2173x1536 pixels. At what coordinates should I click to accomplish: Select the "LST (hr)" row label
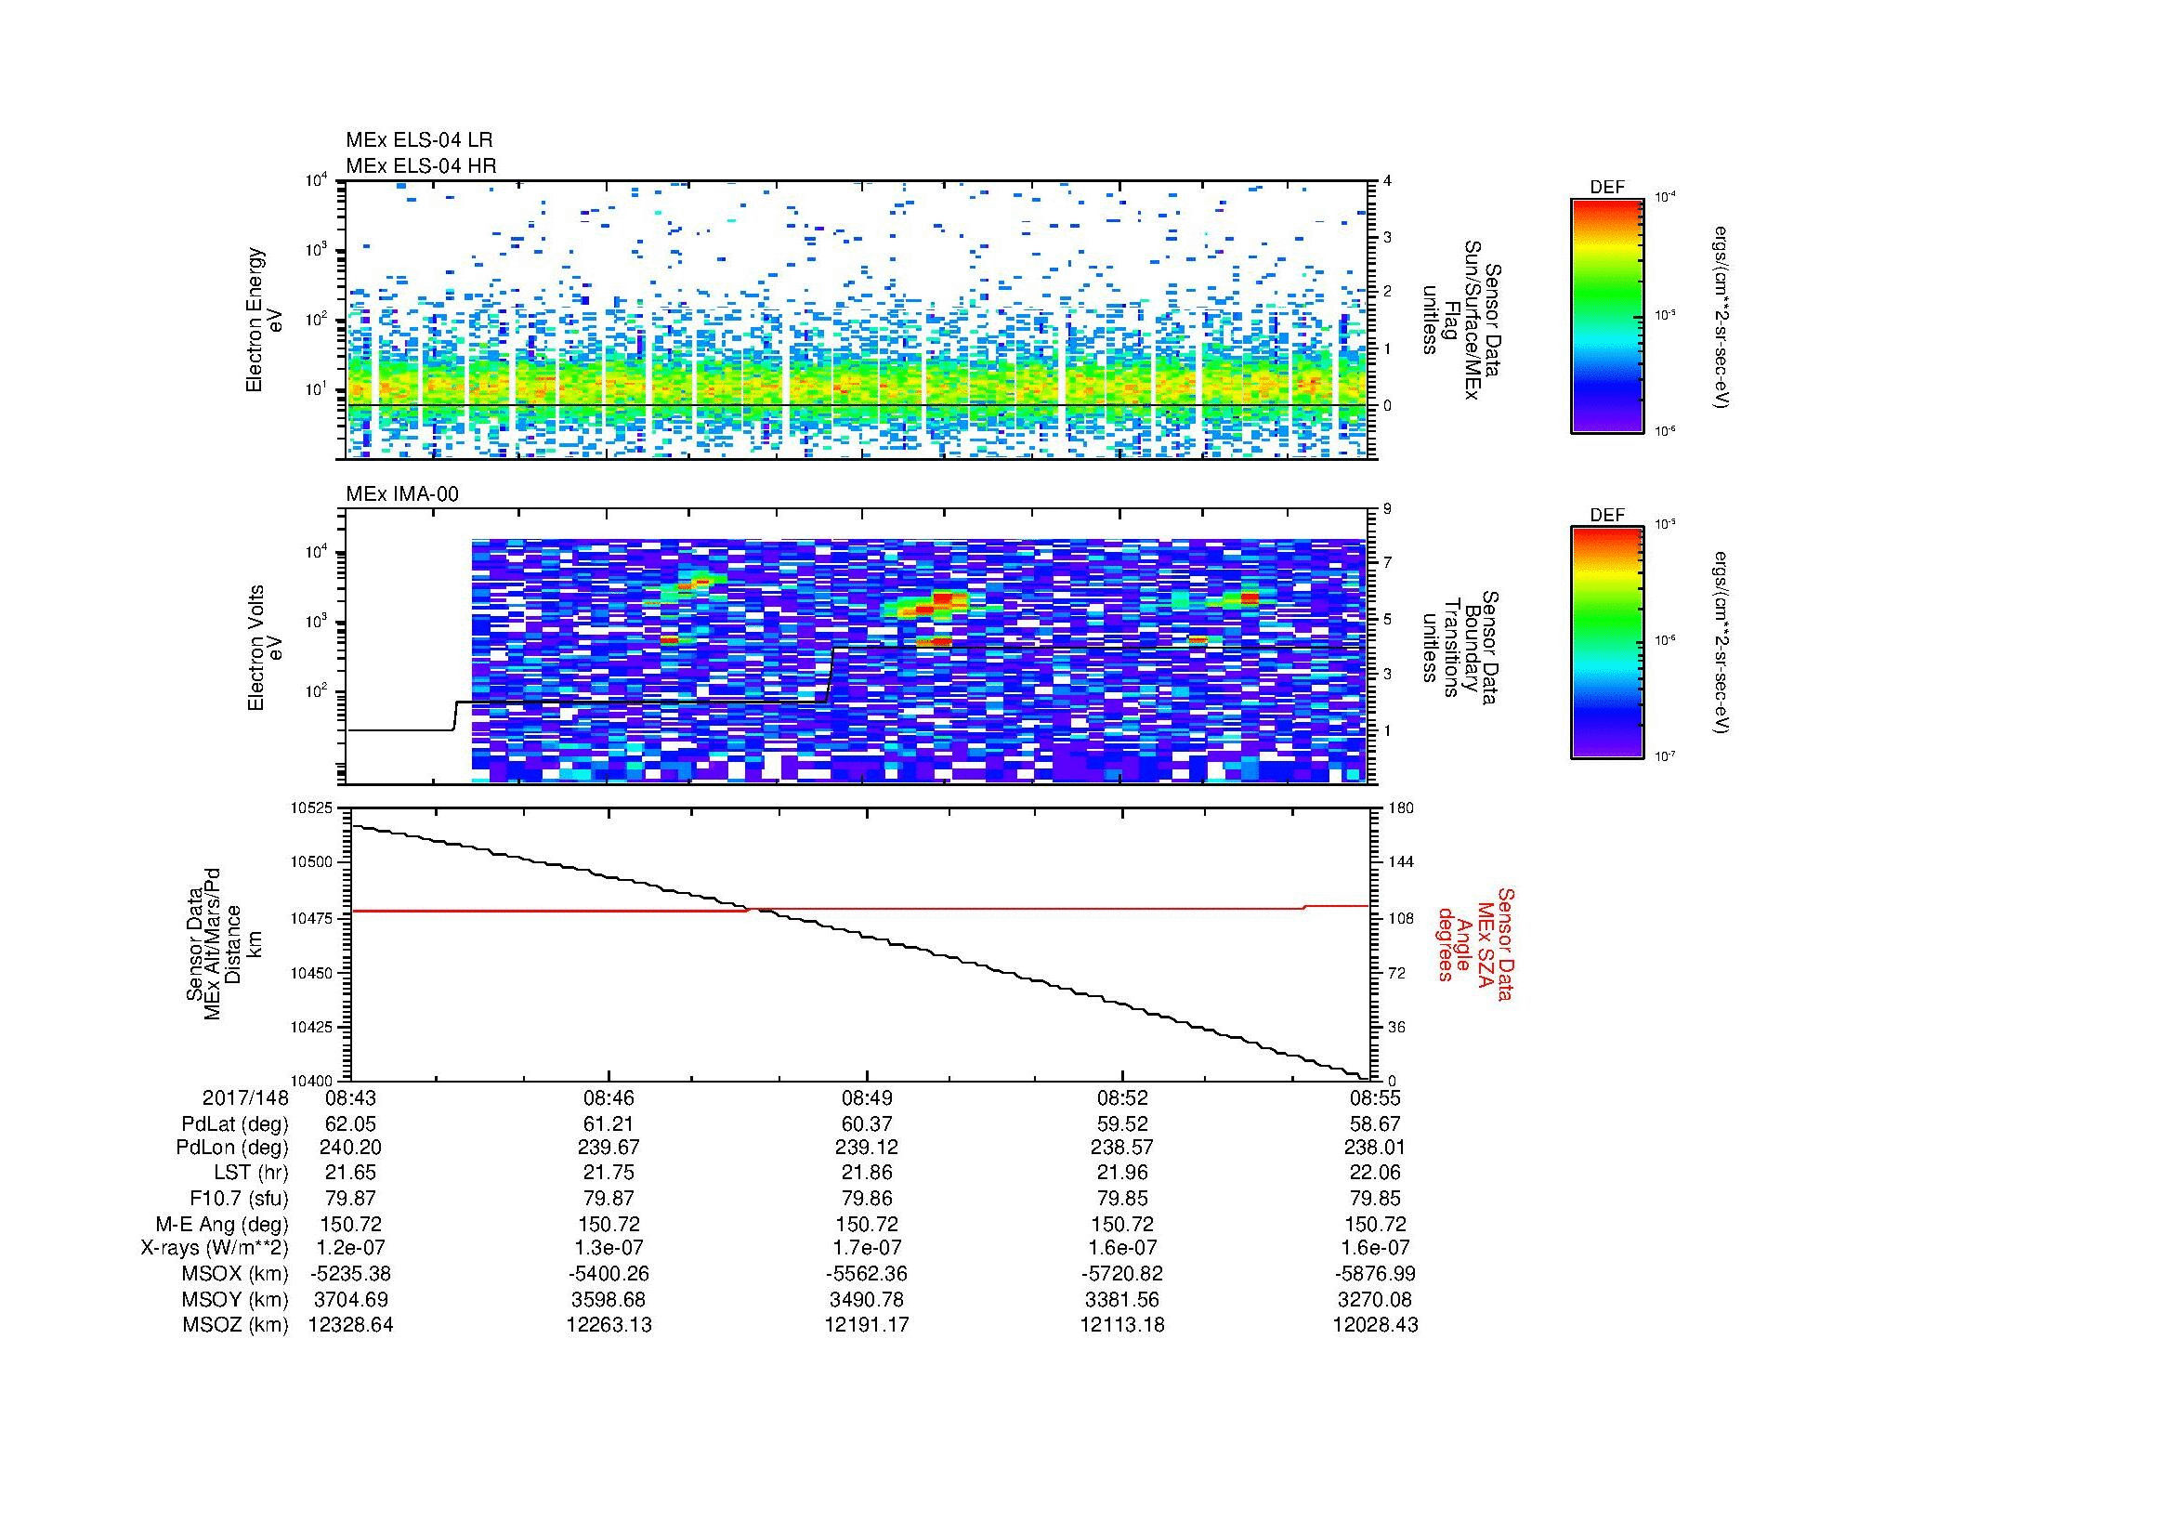(x=250, y=1173)
